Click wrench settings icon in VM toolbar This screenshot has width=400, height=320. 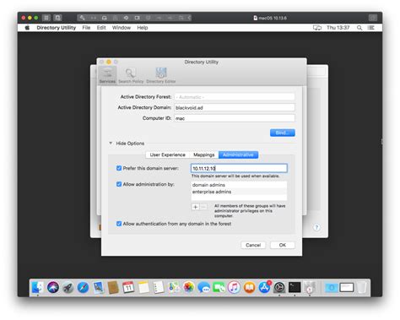[82, 18]
